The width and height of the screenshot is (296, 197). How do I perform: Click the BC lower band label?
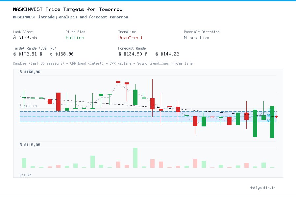click(269, 121)
